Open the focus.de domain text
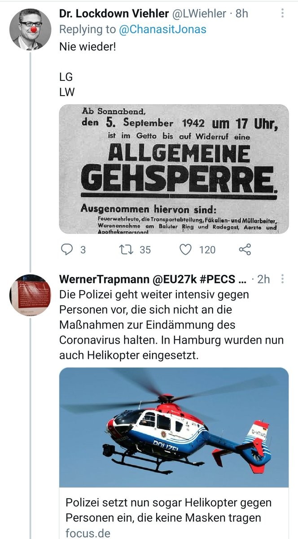 (x=88, y=533)
